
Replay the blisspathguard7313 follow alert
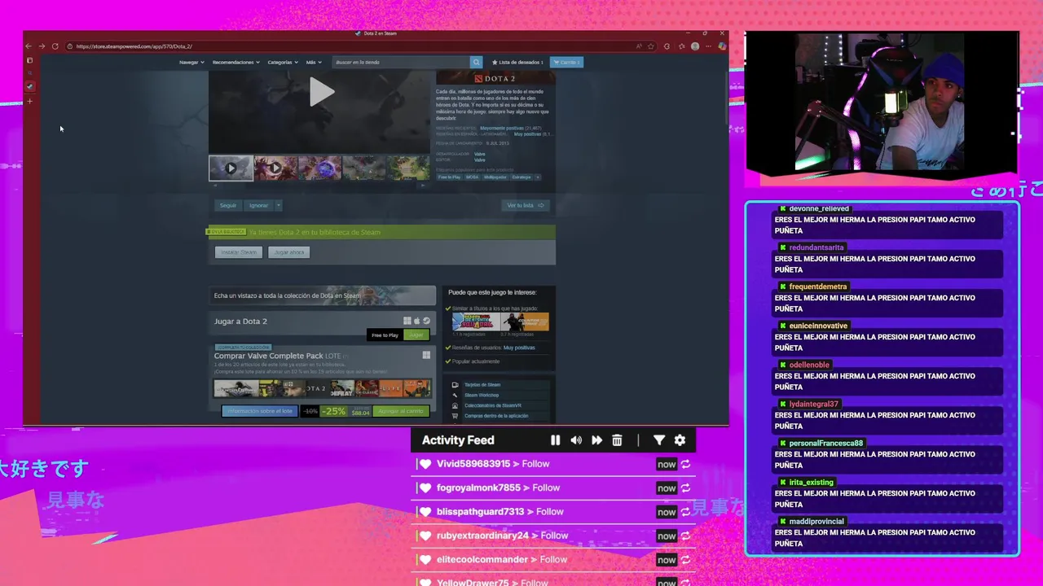click(685, 512)
